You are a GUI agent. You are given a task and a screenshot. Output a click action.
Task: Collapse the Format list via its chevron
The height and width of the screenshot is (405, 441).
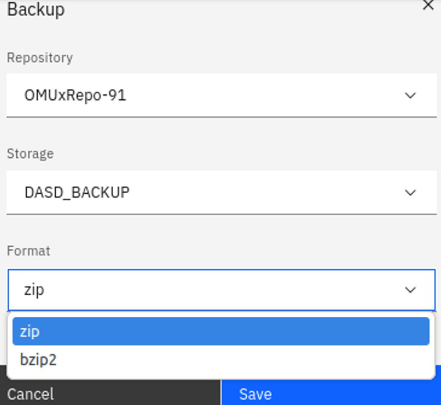tap(410, 290)
